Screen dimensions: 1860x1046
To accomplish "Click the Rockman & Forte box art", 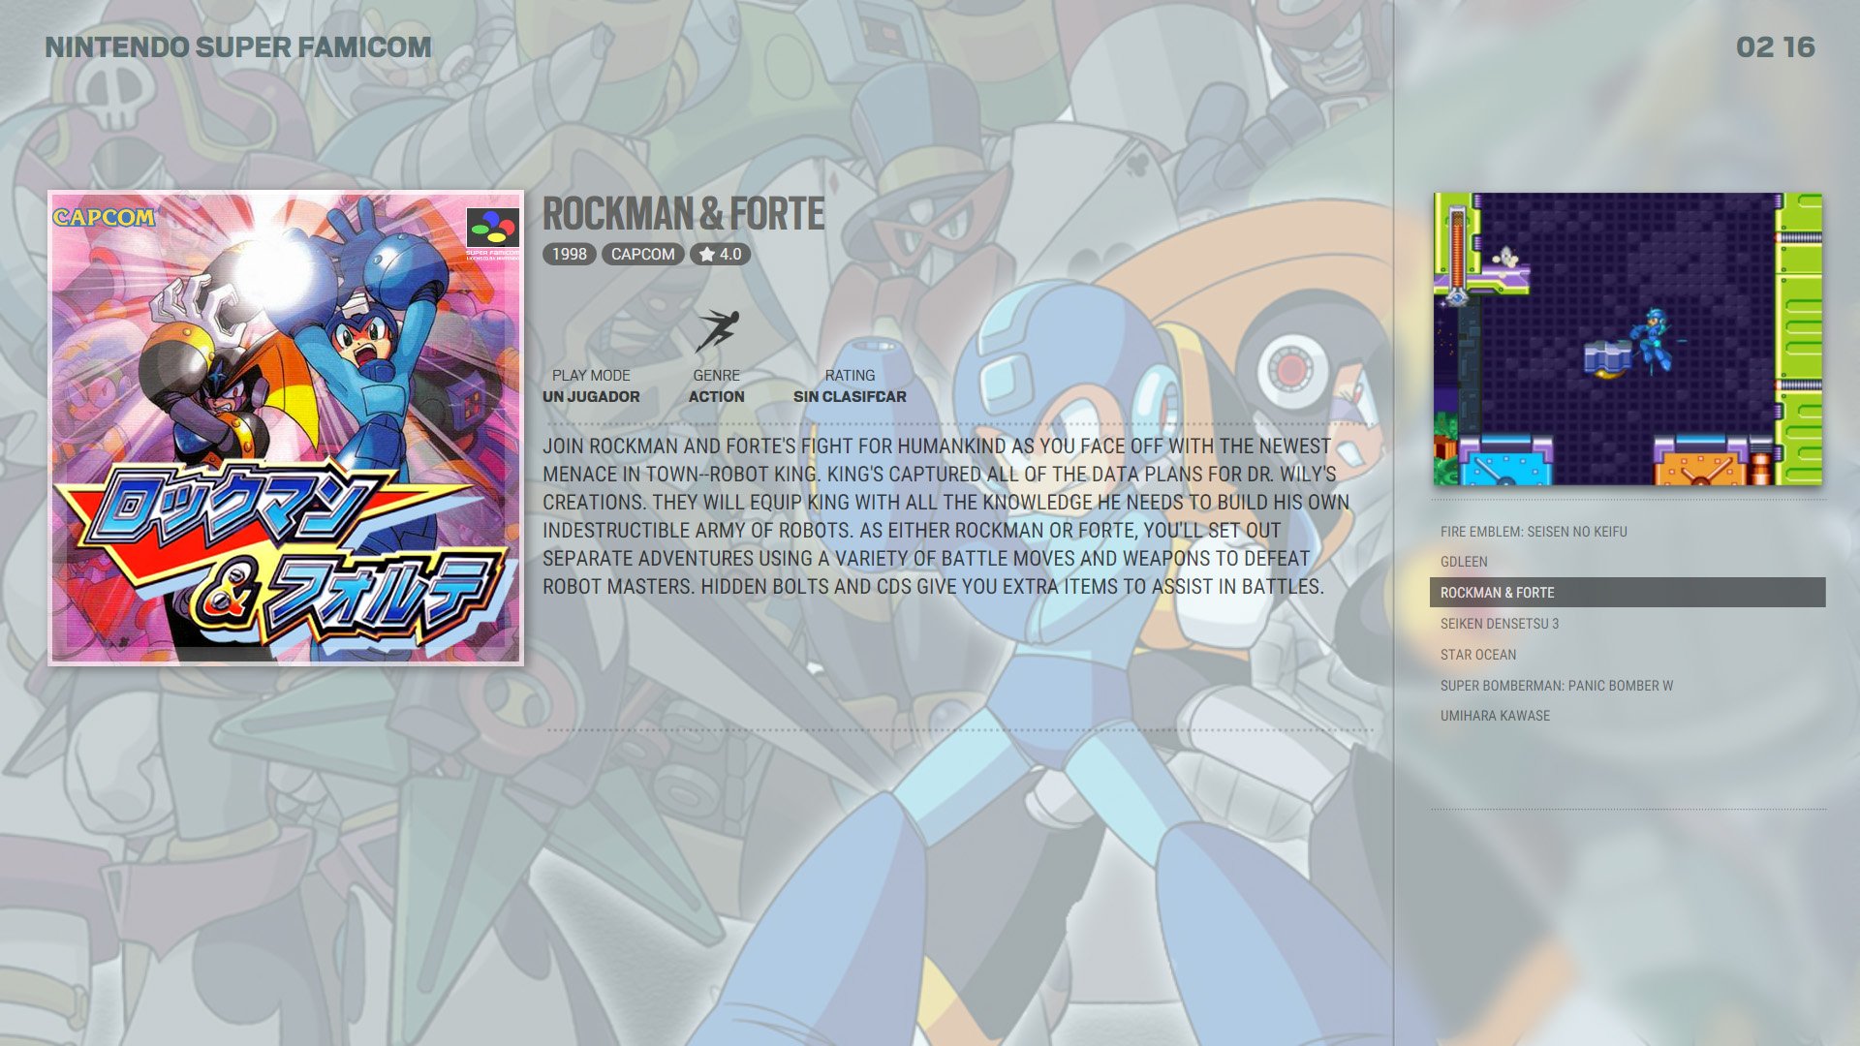I will [x=286, y=428].
